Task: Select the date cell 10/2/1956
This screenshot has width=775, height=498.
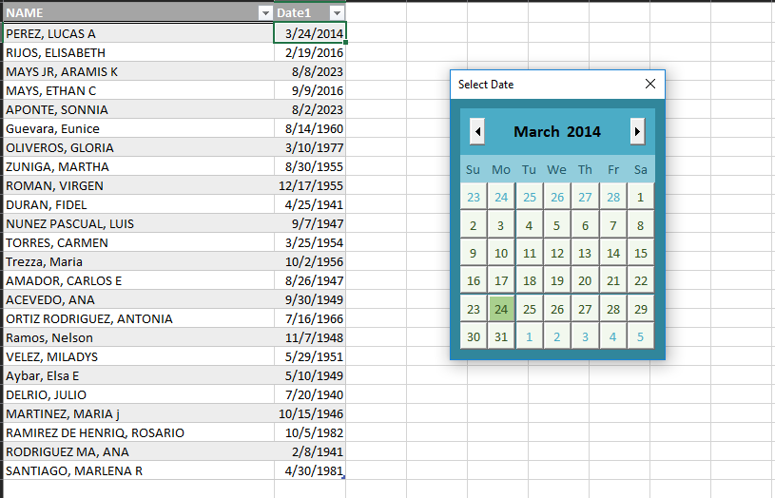Action: pyautogui.click(x=310, y=262)
